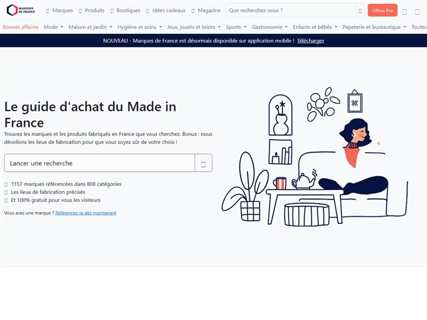Click the living room illustration
This screenshot has width=427, height=320.
tap(314, 157)
